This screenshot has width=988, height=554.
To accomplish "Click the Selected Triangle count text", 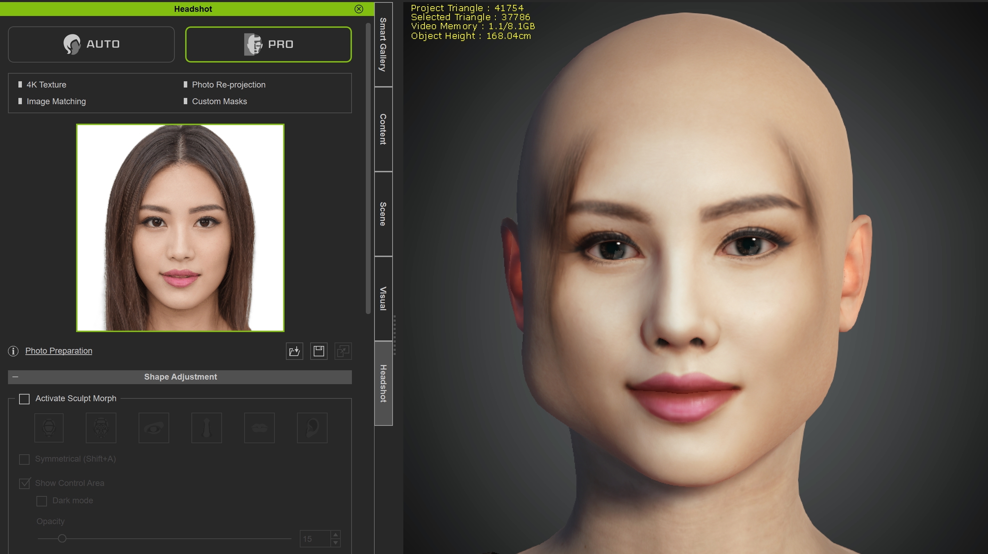I will (x=470, y=17).
